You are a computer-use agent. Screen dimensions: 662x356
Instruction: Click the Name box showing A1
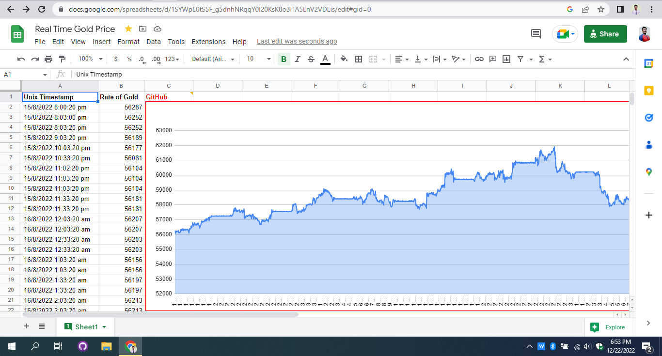pos(26,74)
